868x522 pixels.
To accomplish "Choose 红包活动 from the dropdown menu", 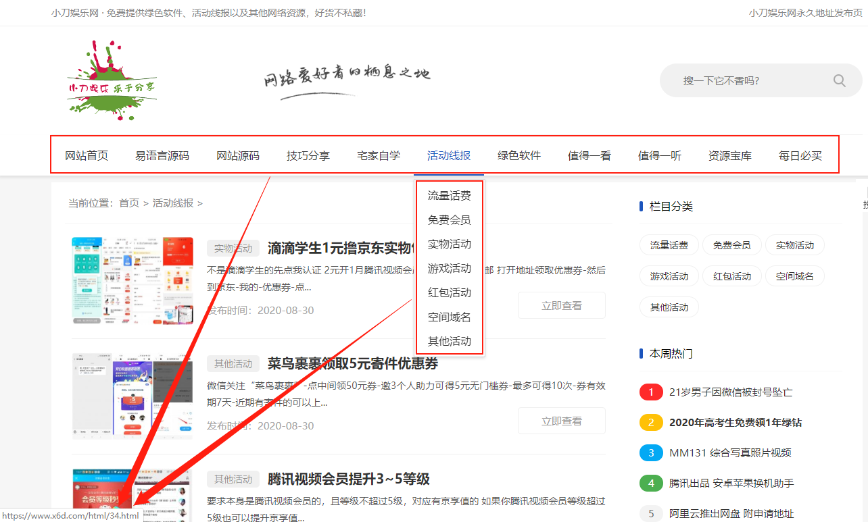I will click(x=450, y=293).
